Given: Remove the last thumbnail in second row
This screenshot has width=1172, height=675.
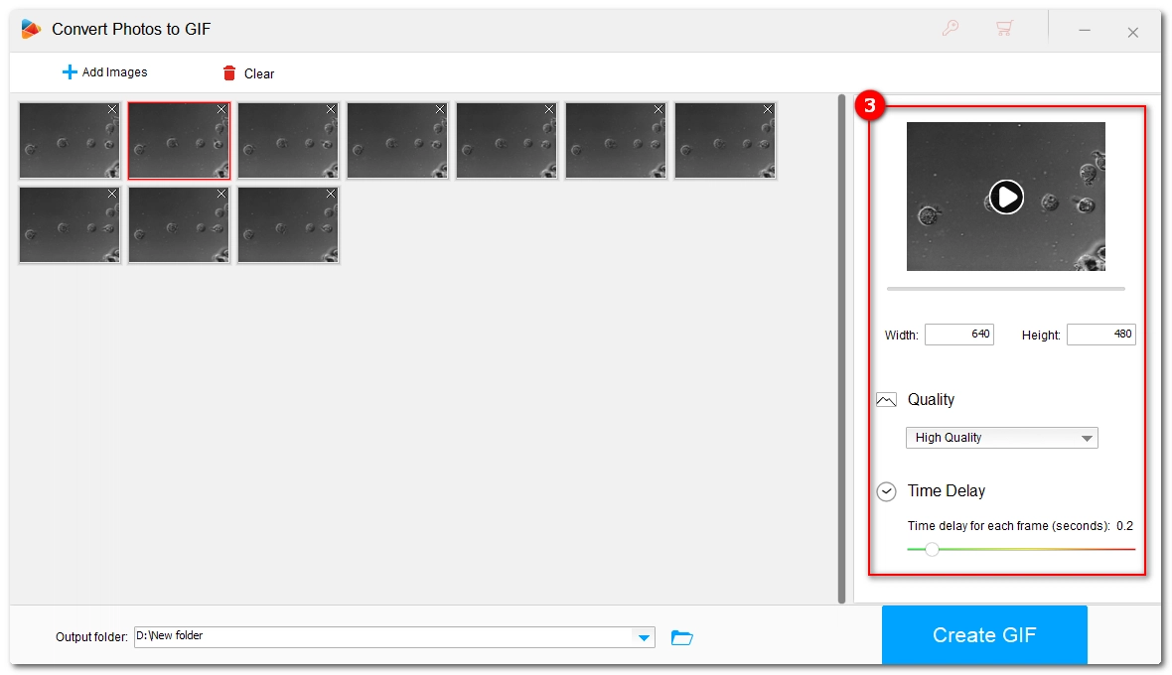Looking at the screenshot, I should click(x=331, y=195).
